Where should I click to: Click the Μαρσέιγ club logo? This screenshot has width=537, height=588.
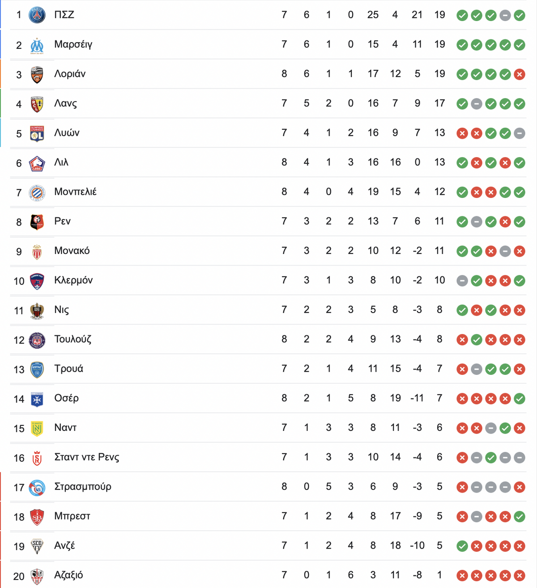[37, 45]
